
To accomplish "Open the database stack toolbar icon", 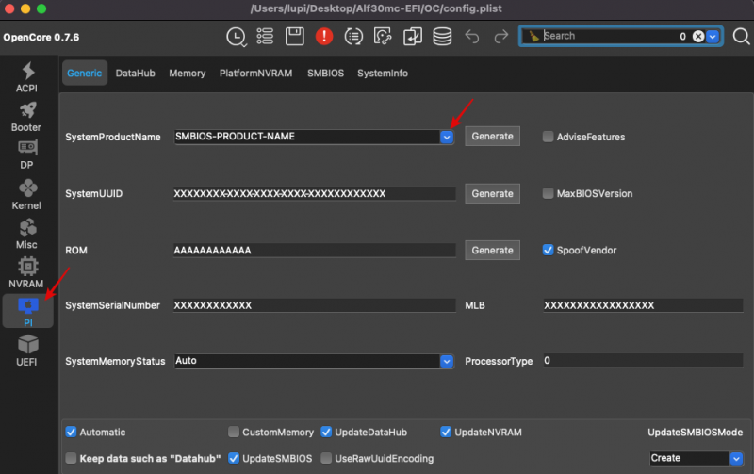I will pos(442,37).
